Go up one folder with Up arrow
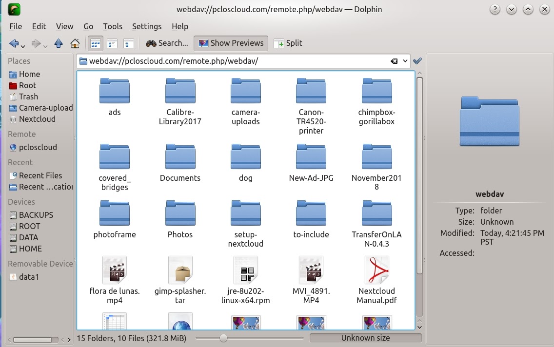Image resolution: width=554 pixels, height=347 pixels. point(59,43)
